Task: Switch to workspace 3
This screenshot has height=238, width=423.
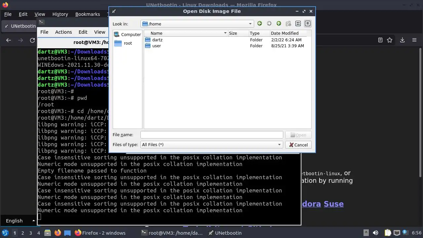Action: pos(30,233)
